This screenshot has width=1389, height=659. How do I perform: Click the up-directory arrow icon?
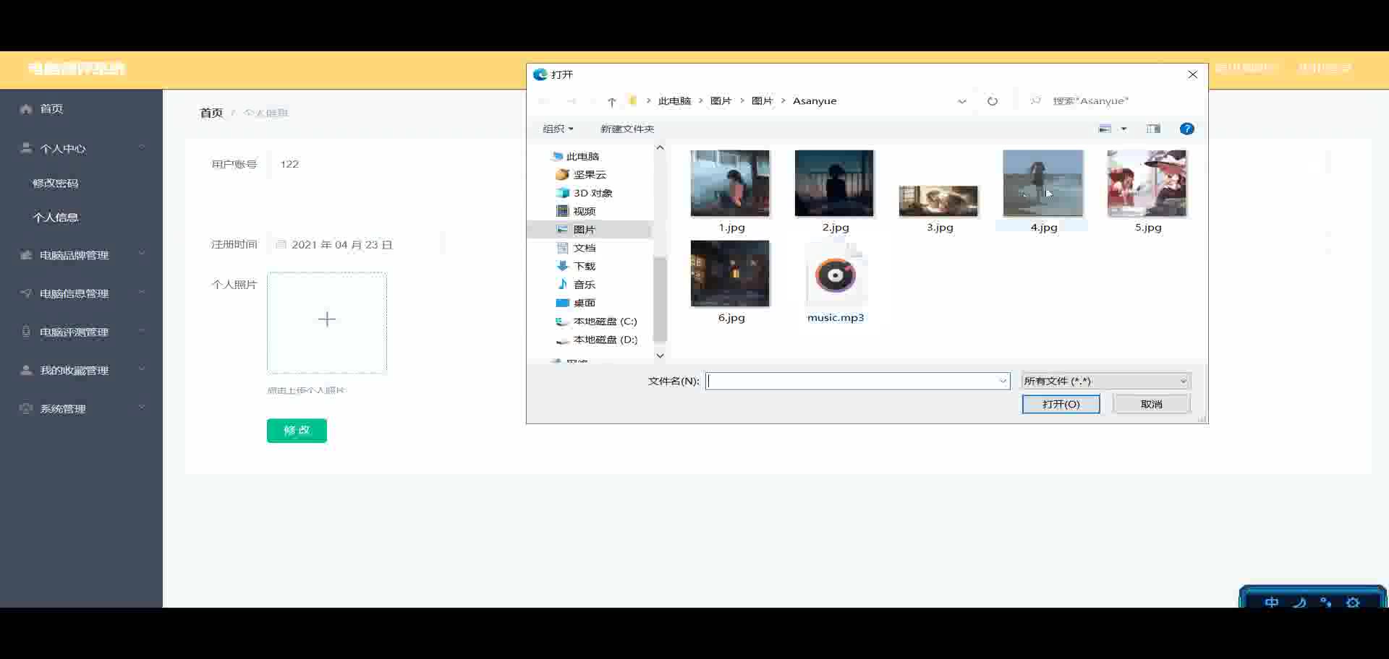click(612, 101)
